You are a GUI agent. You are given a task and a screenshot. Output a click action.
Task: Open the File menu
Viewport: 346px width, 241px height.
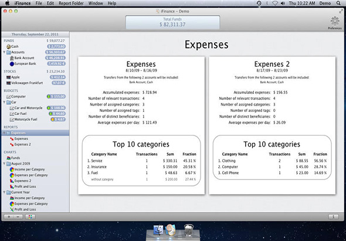pyautogui.click(x=39, y=4)
